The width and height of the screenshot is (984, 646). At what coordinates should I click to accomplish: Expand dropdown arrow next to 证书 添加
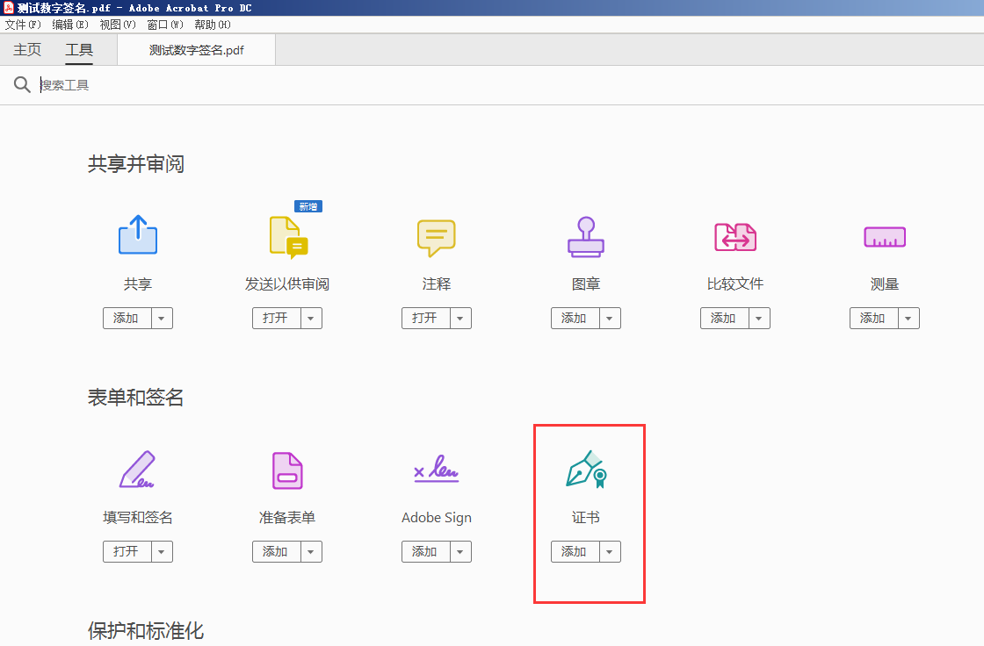(x=611, y=552)
